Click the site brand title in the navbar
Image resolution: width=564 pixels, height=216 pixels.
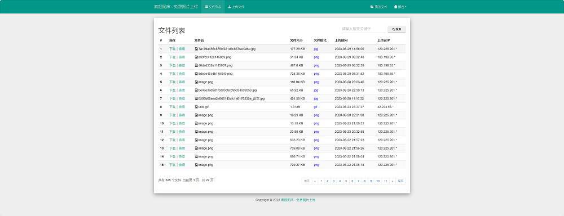click(x=176, y=7)
